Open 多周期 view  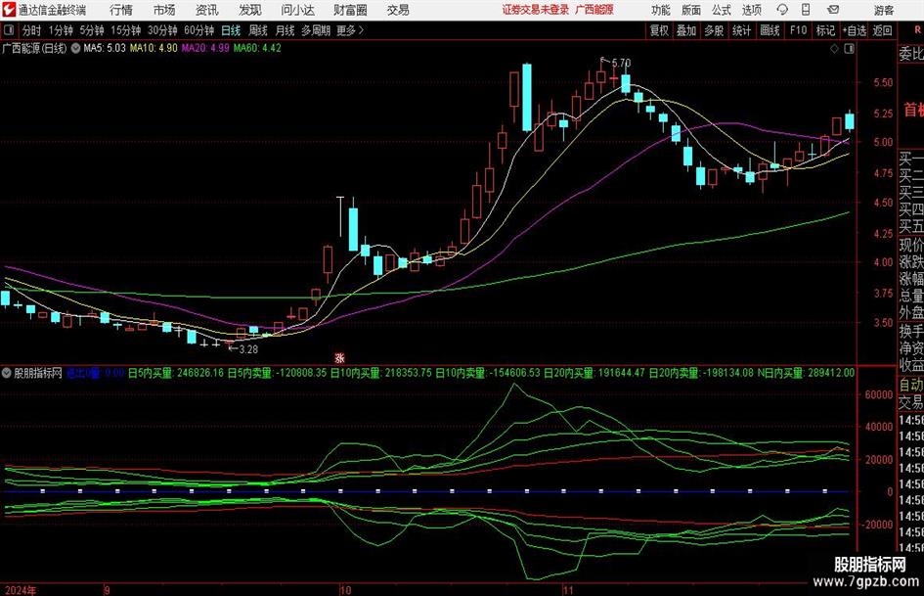[x=316, y=30]
